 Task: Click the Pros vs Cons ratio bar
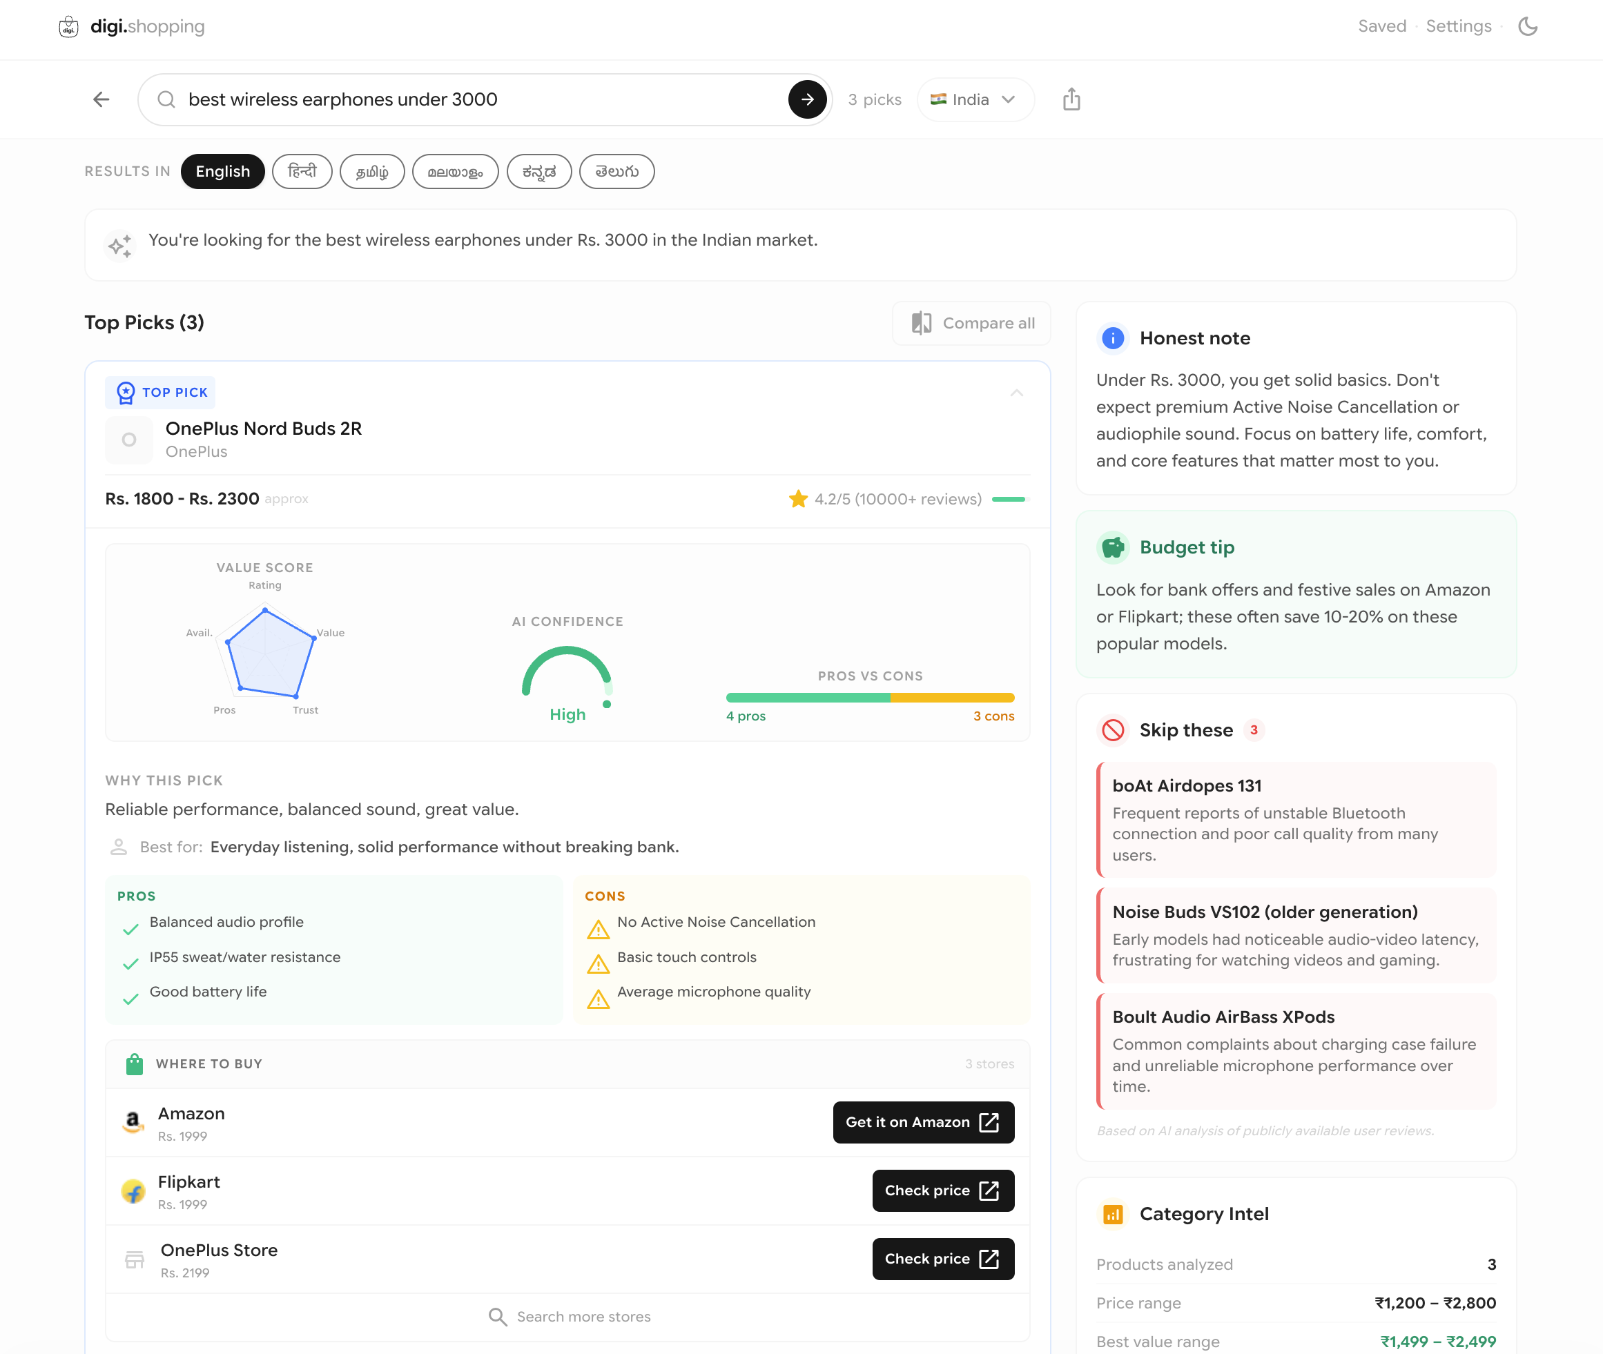870,698
